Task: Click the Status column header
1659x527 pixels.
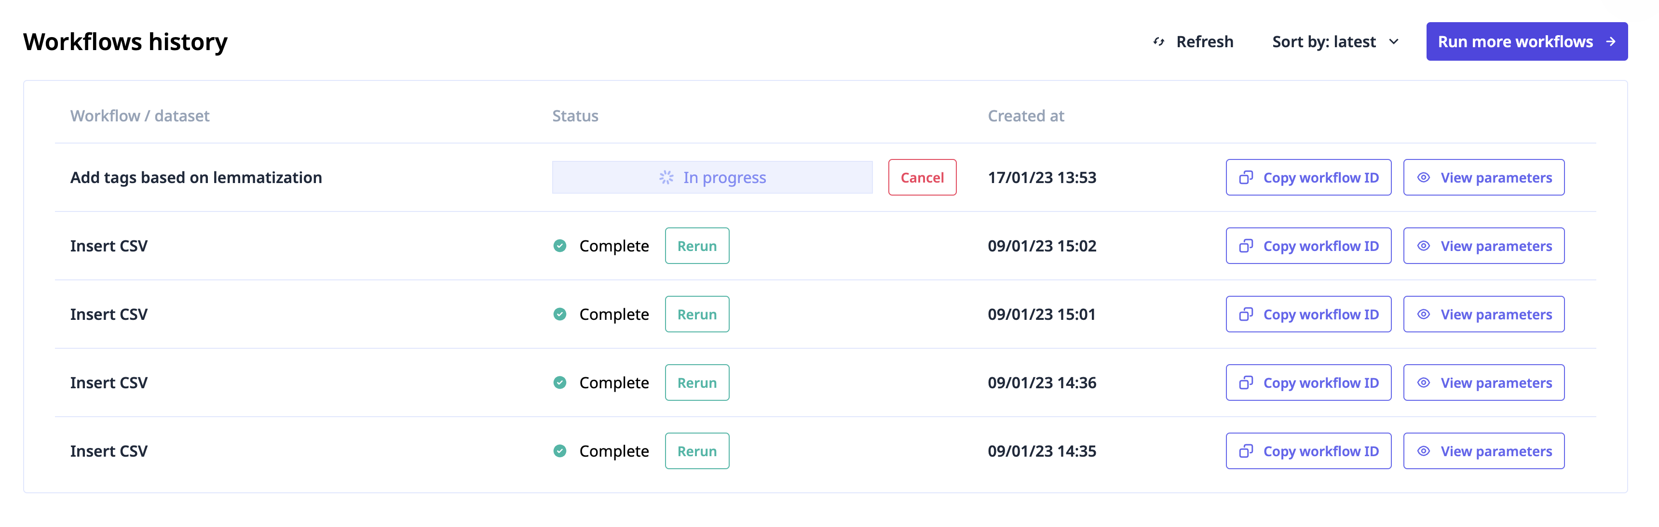Action: coord(574,116)
